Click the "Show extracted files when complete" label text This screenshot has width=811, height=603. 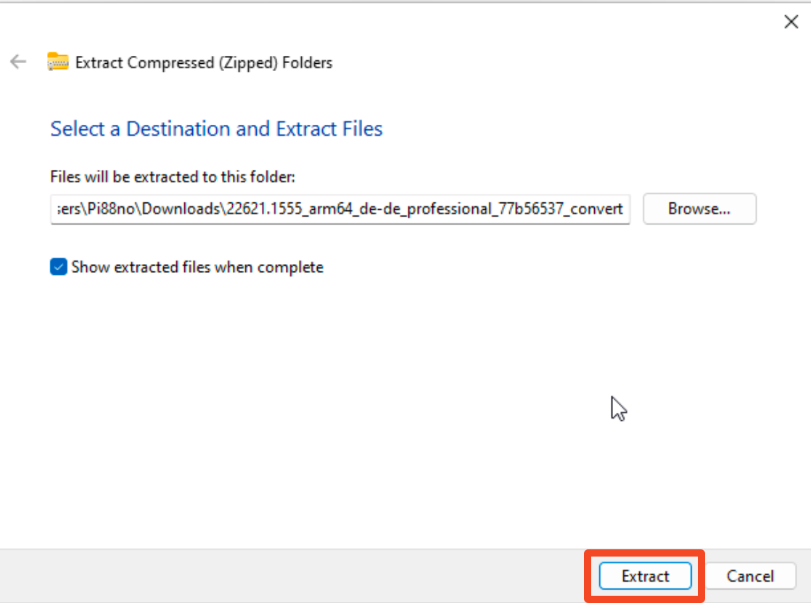tap(197, 267)
